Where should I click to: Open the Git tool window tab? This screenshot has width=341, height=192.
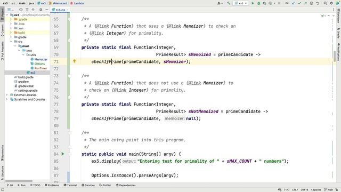pyautogui.click(x=10, y=185)
